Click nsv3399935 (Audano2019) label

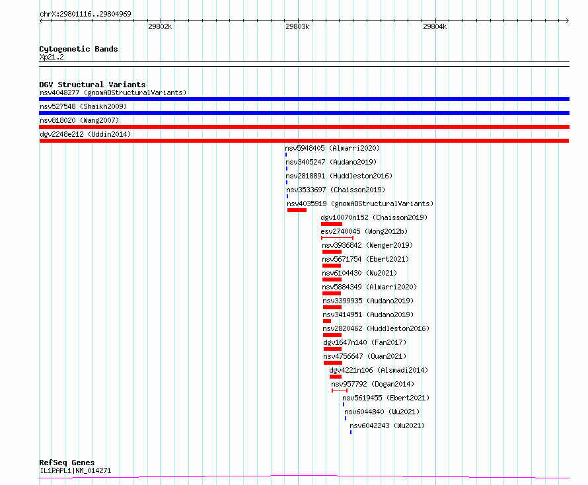[368, 301]
